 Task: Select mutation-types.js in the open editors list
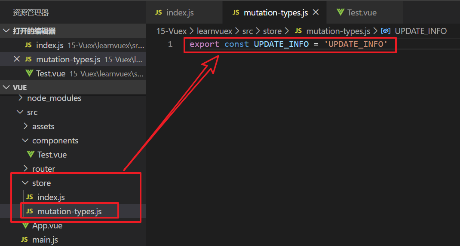click(73, 59)
